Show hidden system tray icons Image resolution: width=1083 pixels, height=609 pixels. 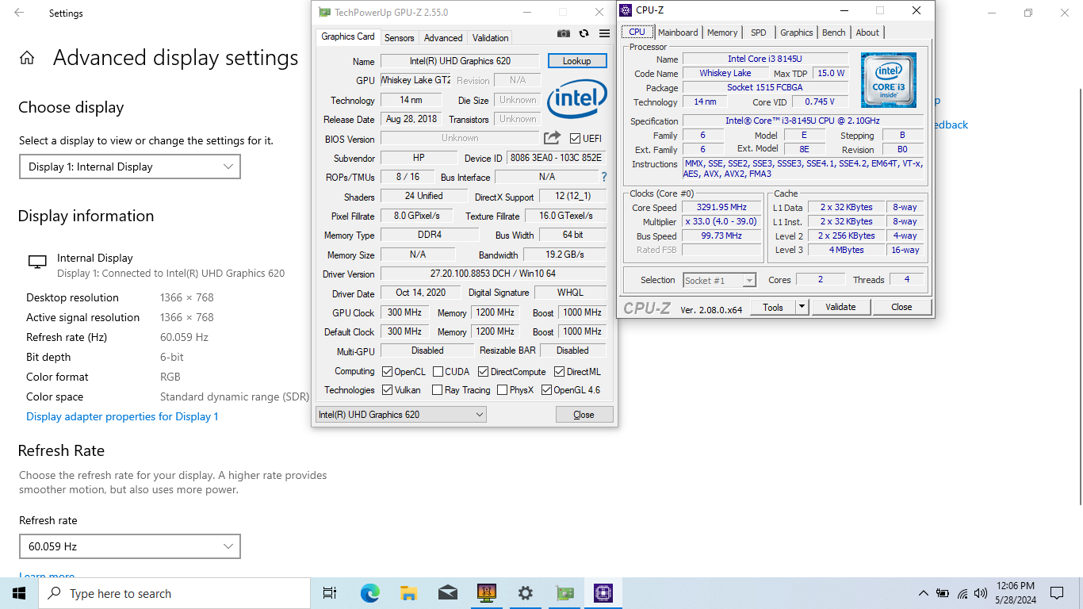(923, 593)
